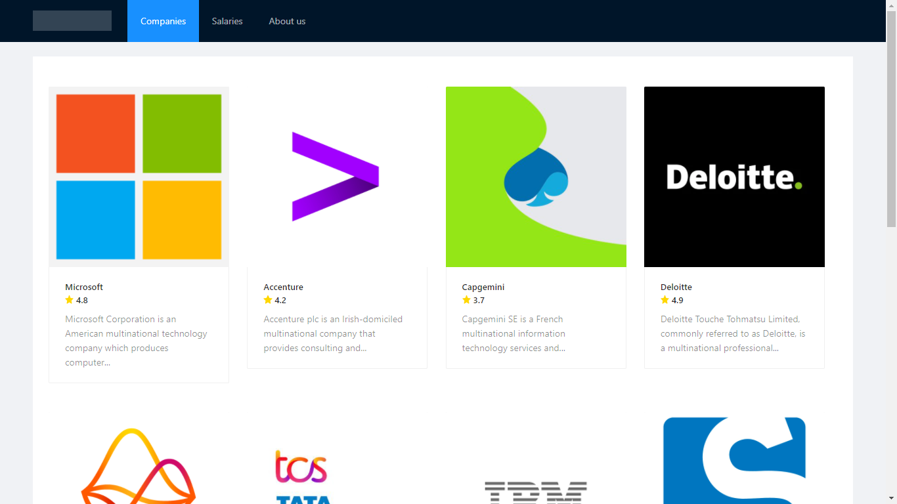Click the star icon beside Microsoft's 4.8 rating

[x=69, y=300]
